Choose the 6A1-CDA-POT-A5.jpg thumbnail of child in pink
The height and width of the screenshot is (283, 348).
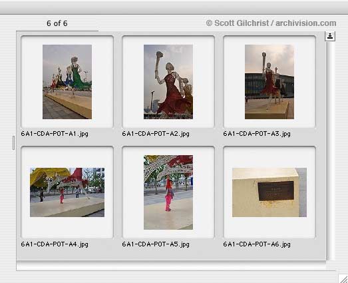[168, 192]
